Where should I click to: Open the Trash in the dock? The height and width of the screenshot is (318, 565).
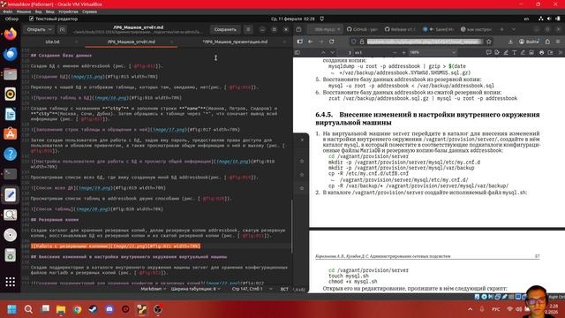point(10,255)
